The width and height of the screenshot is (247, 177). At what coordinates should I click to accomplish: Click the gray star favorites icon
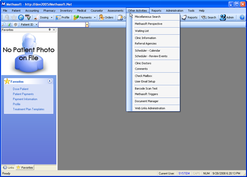14,17
